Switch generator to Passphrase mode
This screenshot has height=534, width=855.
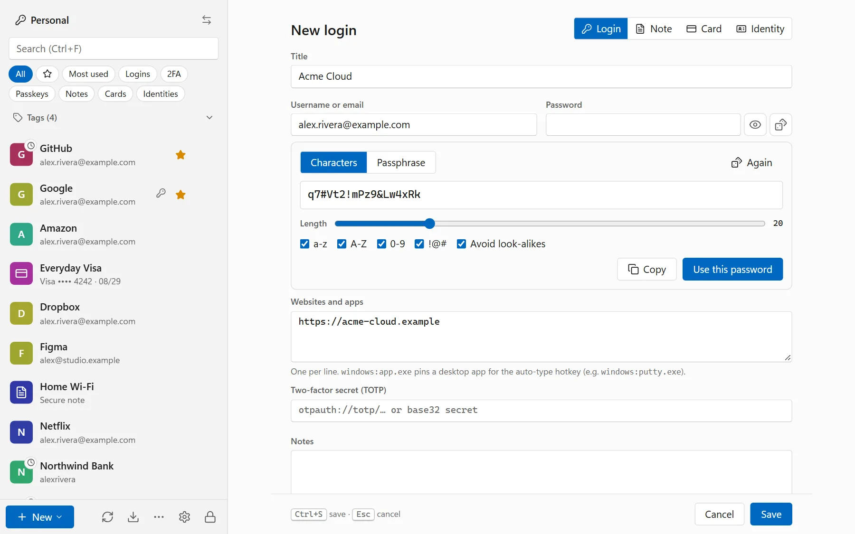coord(401,163)
